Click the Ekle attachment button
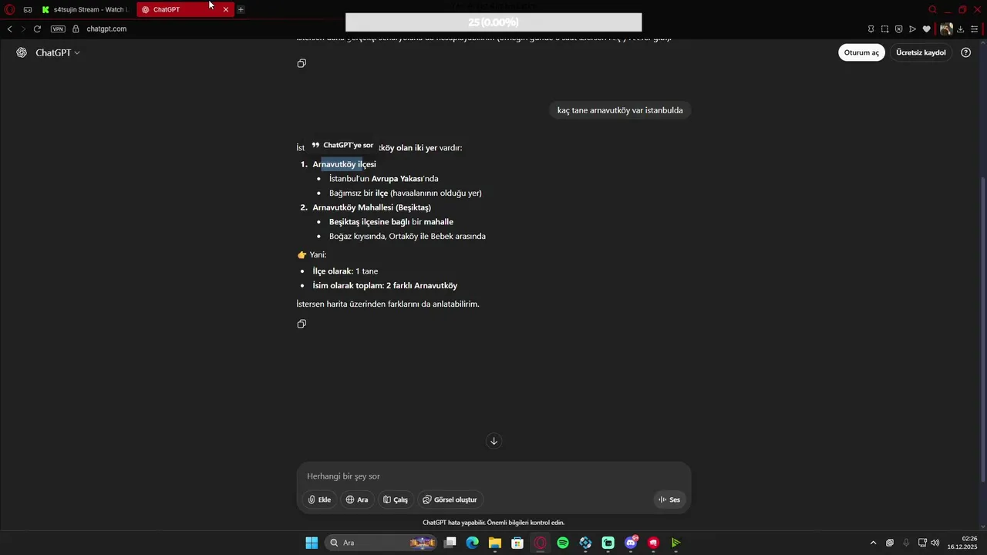 pyautogui.click(x=319, y=499)
